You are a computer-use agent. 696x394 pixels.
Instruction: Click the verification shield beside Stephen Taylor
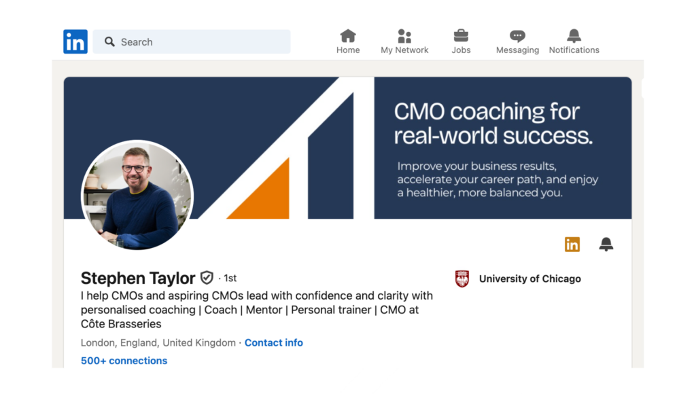point(207,278)
